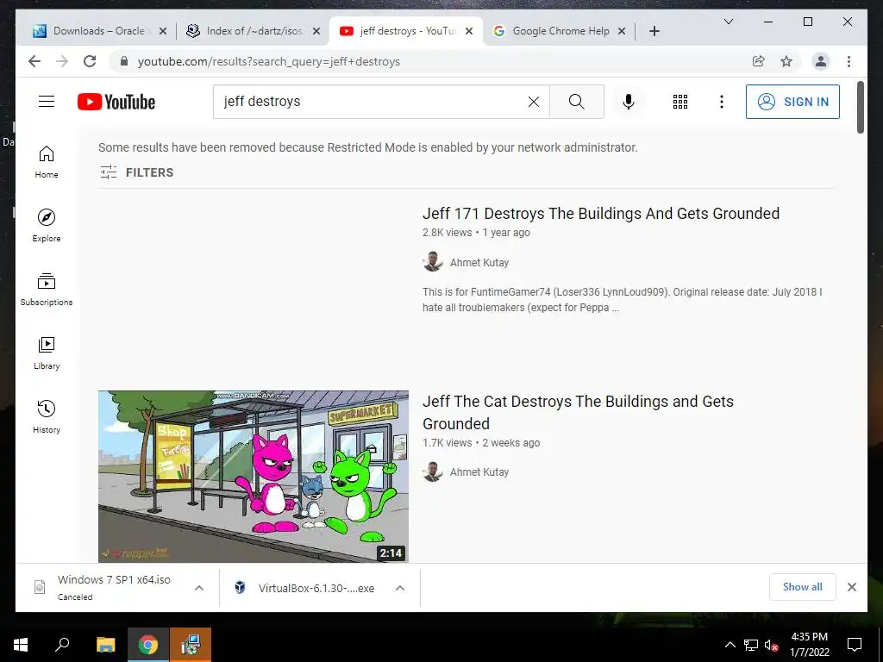This screenshot has height=662, width=883.
Task: Close the downloads bar
Action: 851,587
